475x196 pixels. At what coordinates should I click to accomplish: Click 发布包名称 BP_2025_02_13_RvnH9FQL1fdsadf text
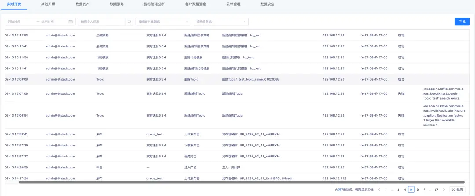(257, 178)
